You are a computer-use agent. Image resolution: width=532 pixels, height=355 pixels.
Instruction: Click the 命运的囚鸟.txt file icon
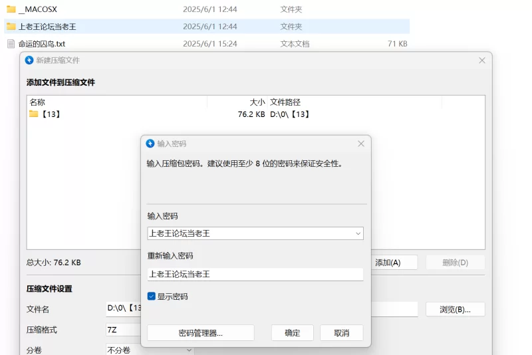pyautogui.click(x=11, y=44)
